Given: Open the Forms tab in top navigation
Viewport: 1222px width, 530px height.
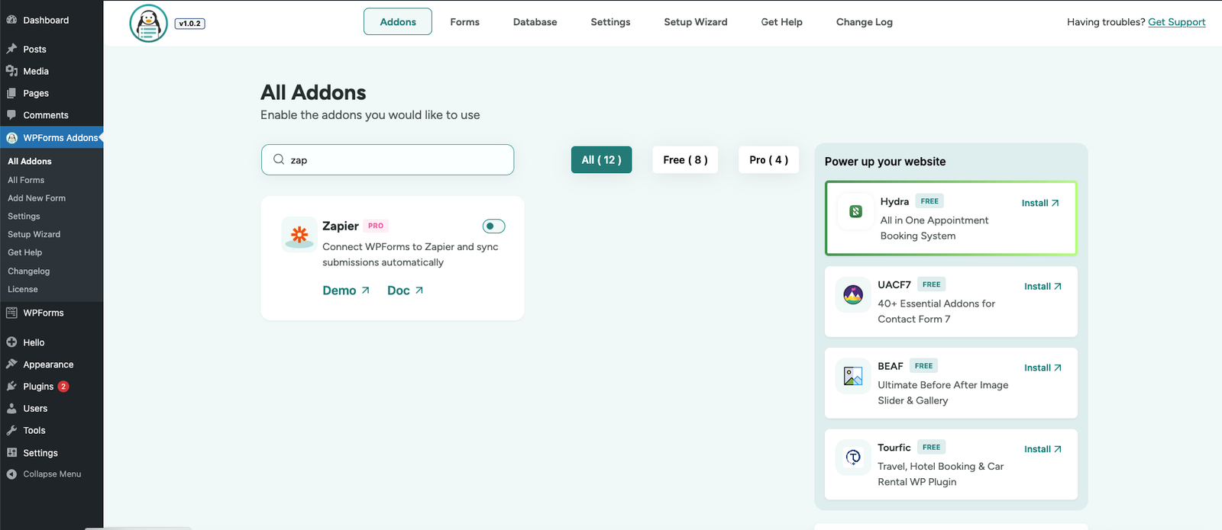Looking at the screenshot, I should (464, 22).
